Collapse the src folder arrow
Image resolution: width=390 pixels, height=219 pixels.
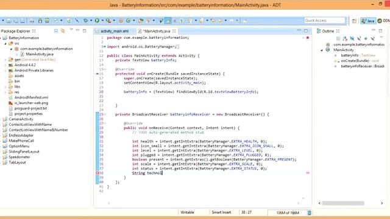tap(5, 43)
